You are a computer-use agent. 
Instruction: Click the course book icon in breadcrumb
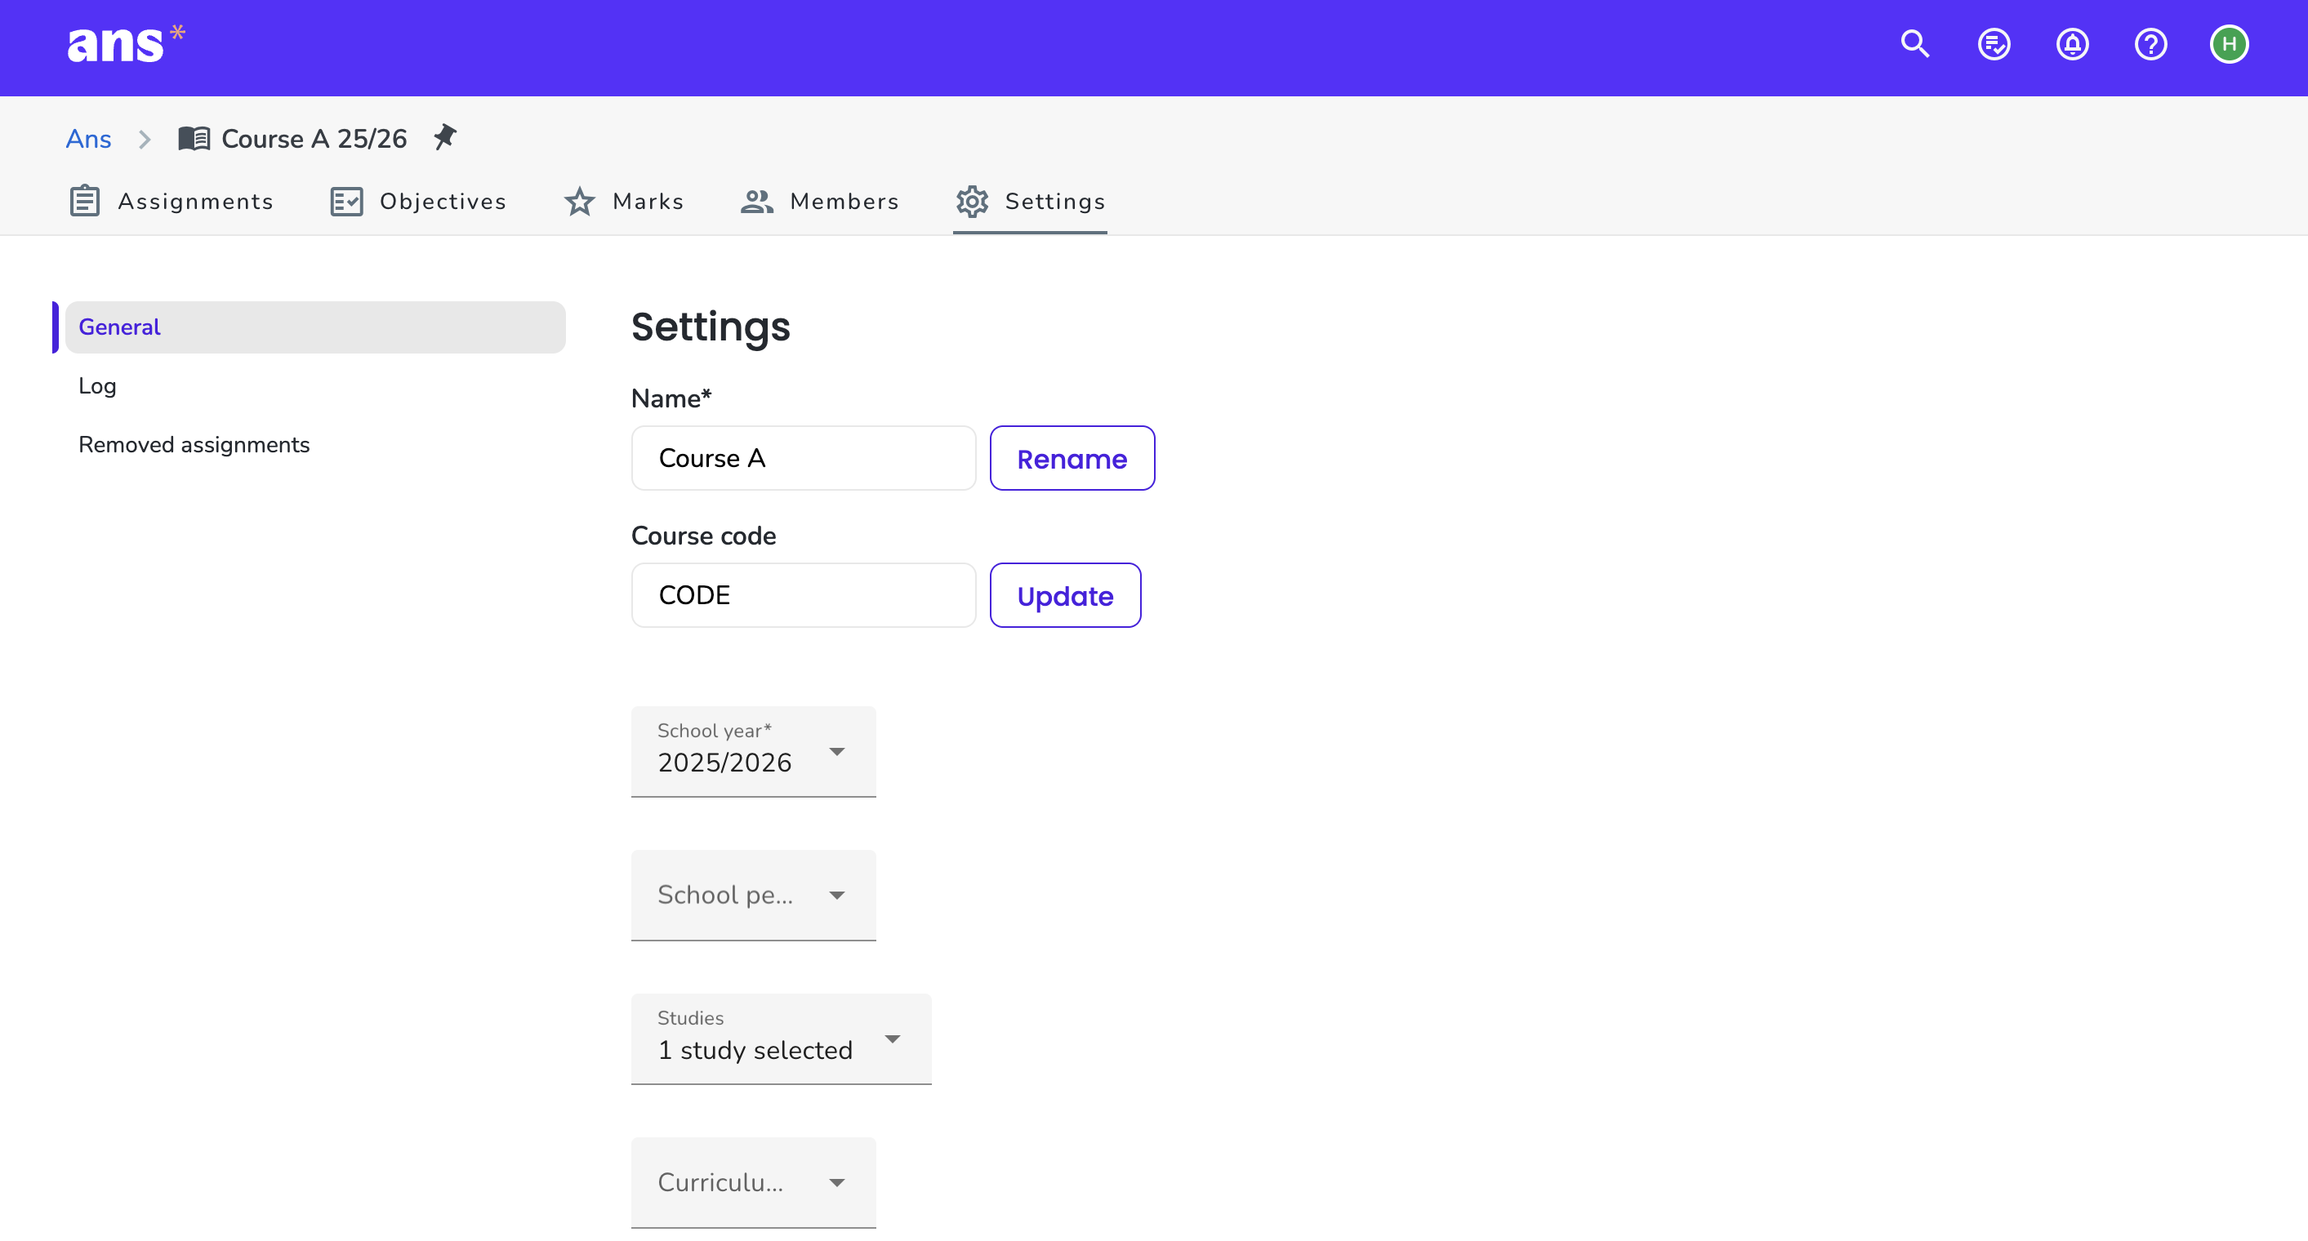point(194,139)
